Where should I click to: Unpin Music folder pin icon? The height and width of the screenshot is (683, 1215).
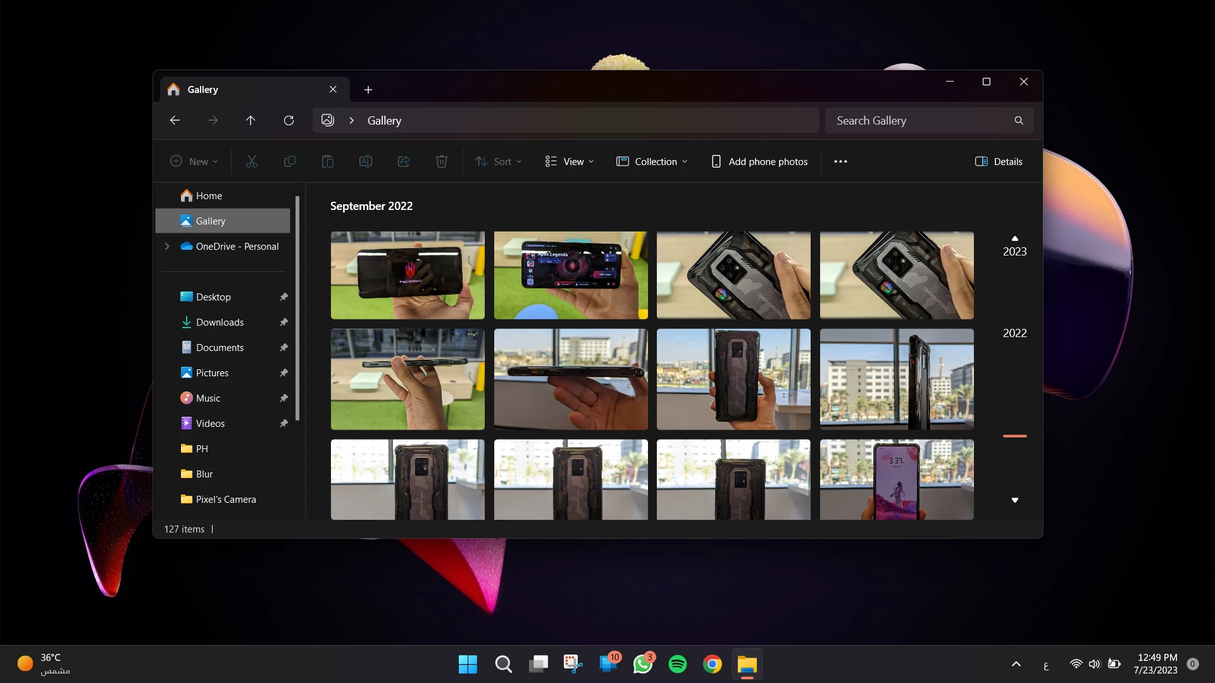(283, 398)
